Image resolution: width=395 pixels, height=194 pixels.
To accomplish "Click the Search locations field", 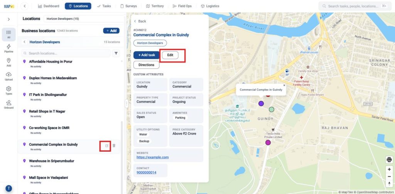I will (66, 53).
